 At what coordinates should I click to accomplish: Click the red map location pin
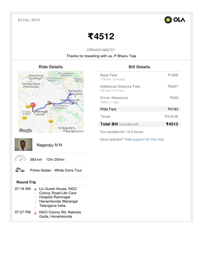33,106
